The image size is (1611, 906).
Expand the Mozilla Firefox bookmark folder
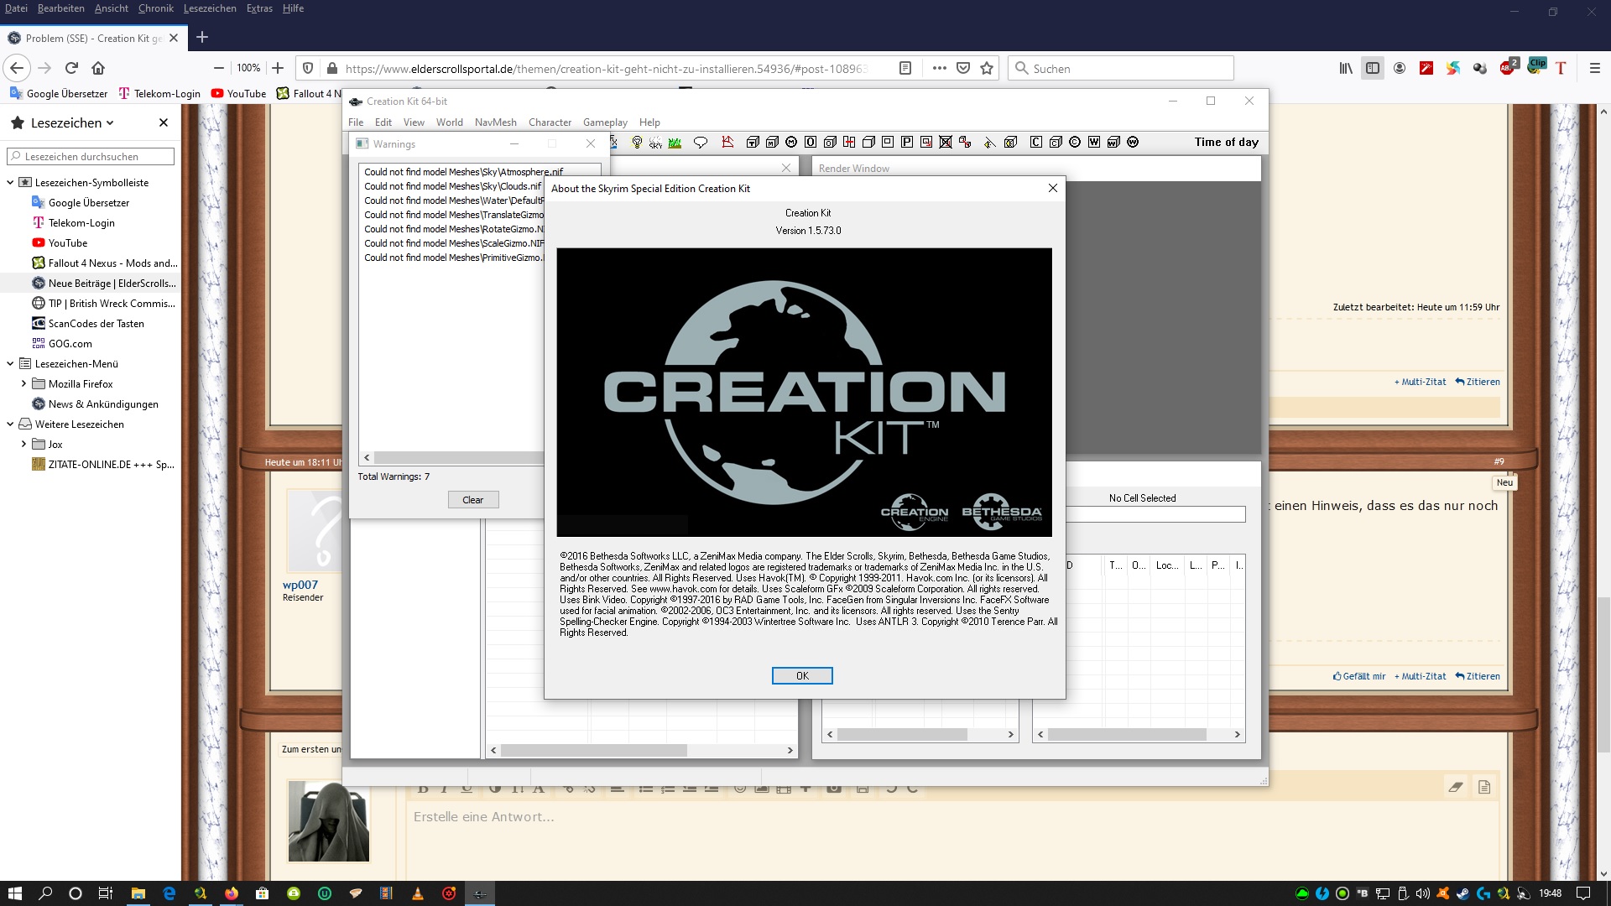click(x=23, y=384)
